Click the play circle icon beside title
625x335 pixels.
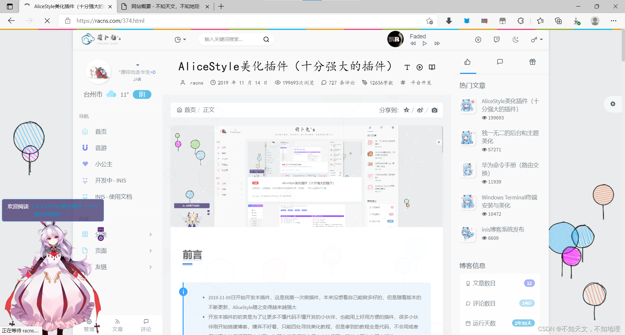tap(420, 67)
